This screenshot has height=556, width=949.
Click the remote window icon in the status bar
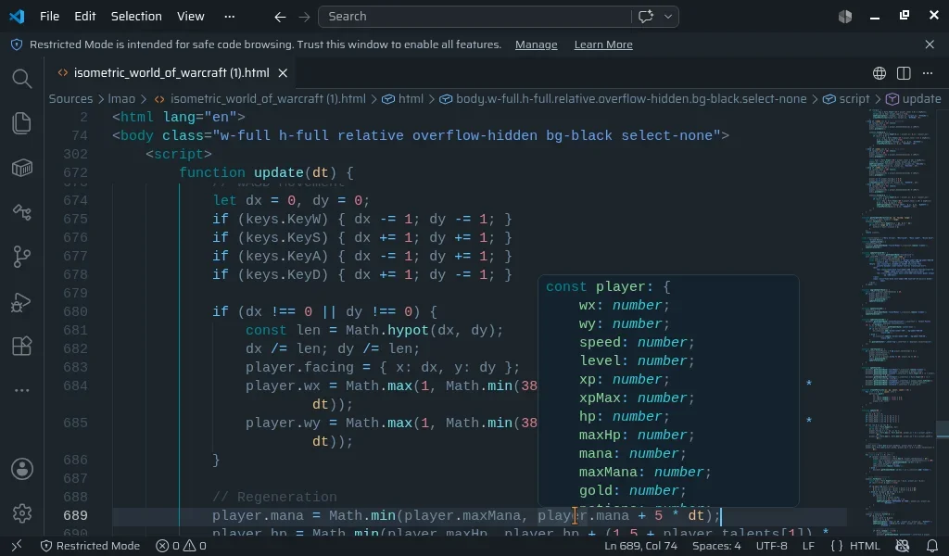click(x=17, y=546)
